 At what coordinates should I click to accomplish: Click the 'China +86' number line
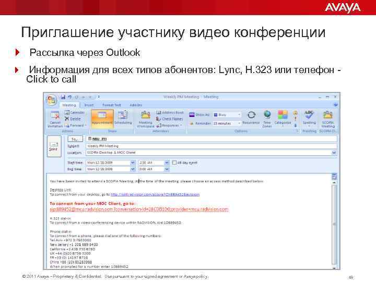click(70, 262)
